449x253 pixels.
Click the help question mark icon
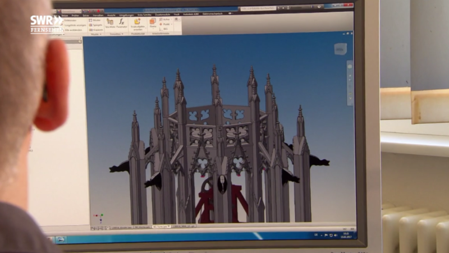coord(319,7)
